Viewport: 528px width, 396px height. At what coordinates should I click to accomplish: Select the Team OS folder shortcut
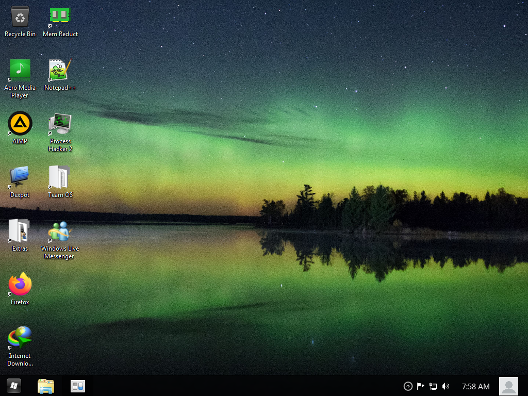coord(60,178)
